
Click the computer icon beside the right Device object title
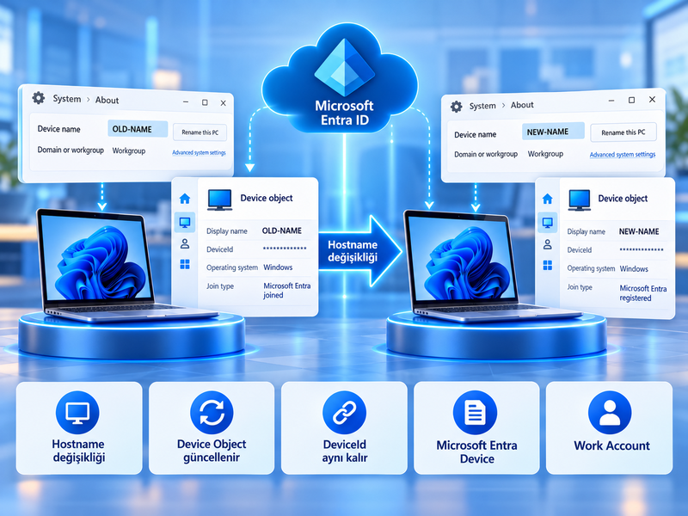[x=580, y=200]
